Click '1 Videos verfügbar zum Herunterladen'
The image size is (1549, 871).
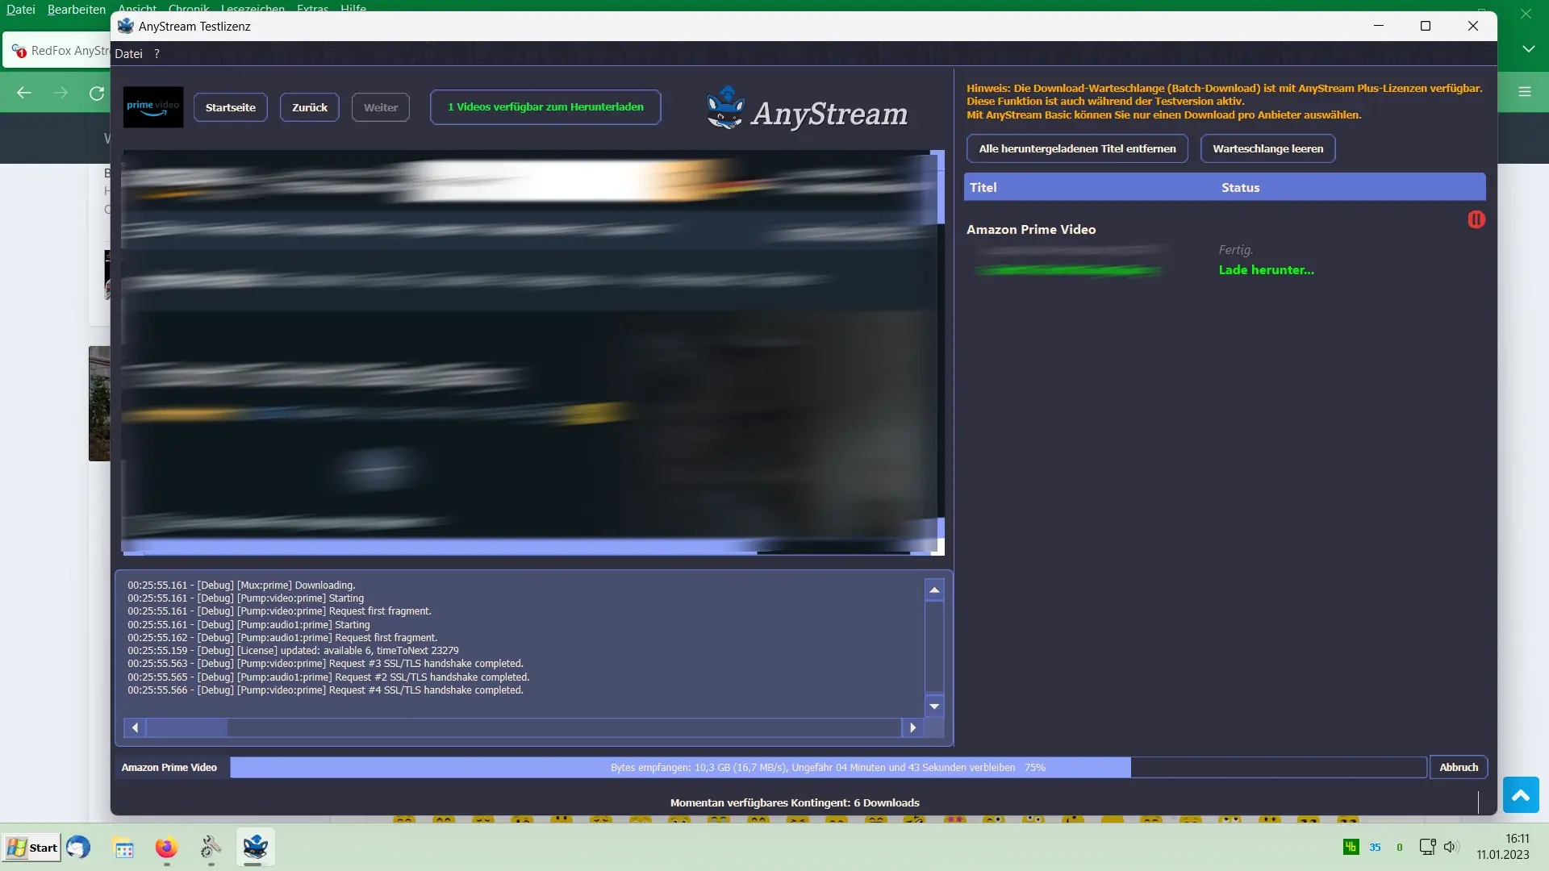pos(545,107)
